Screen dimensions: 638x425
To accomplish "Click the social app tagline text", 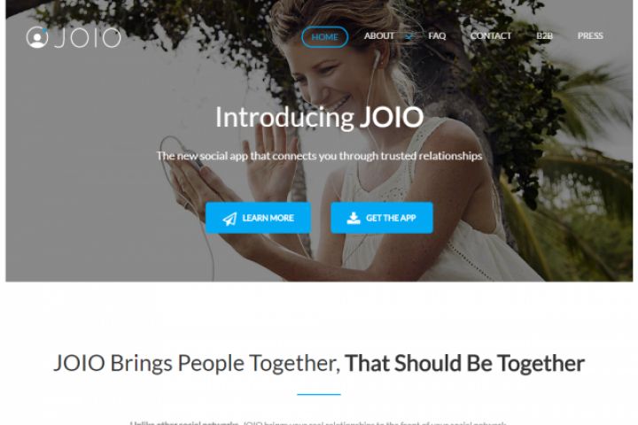I will point(319,156).
